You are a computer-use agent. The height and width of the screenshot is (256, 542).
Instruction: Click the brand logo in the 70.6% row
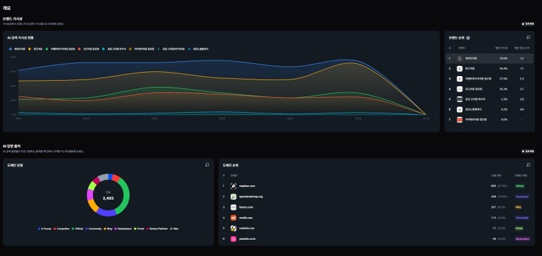[x=459, y=58]
